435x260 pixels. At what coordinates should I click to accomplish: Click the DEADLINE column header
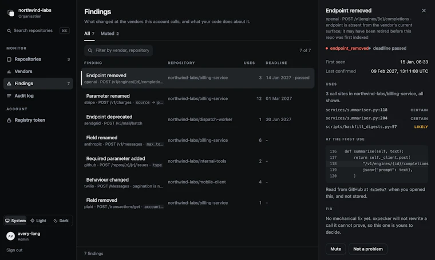pyautogui.click(x=276, y=63)
